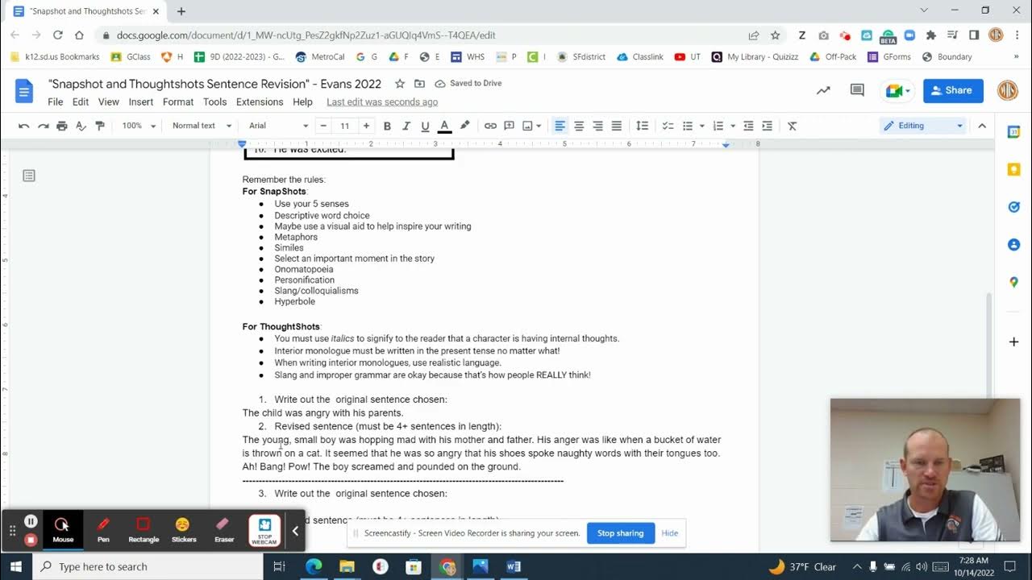Star the document
The image size is (1032, 580).
pyautogui.click(x=400, y=84)
